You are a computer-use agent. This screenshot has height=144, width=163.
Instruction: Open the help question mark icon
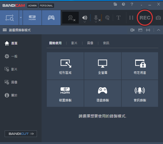132,4
